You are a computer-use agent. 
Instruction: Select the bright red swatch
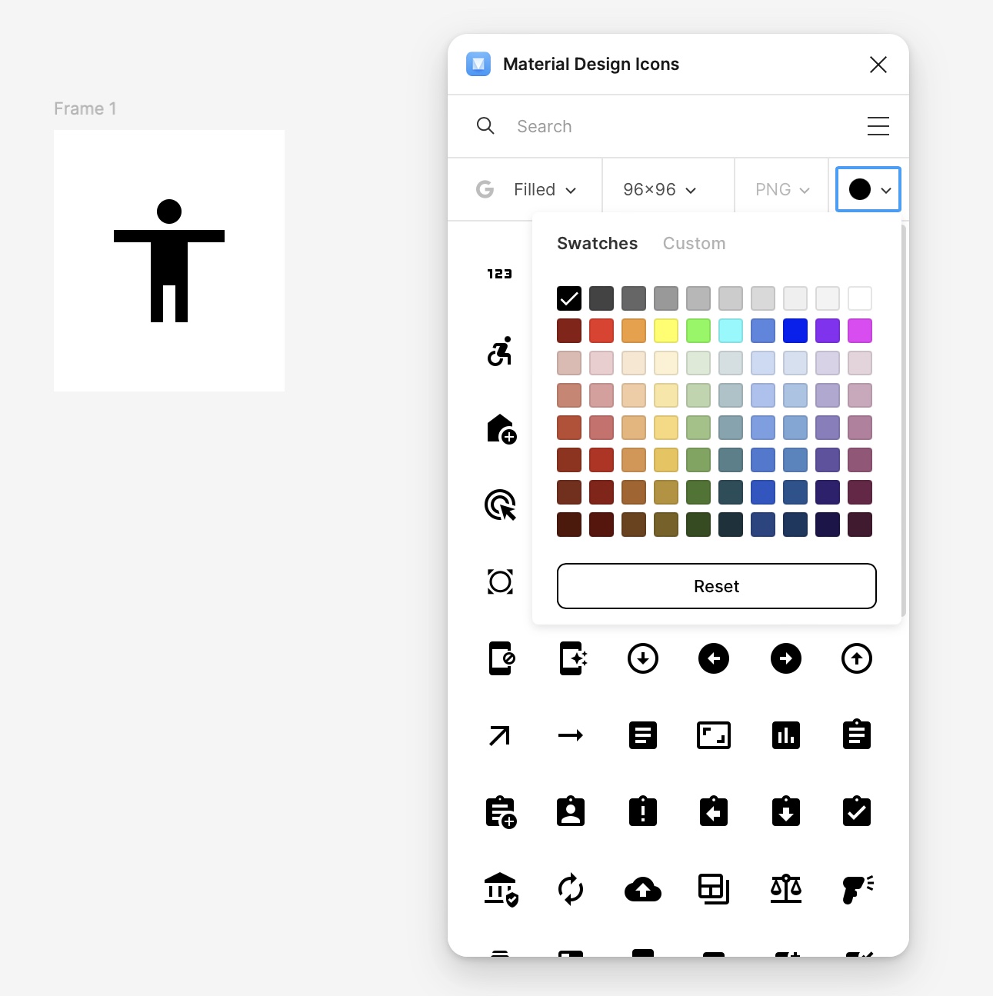(601, 331)
